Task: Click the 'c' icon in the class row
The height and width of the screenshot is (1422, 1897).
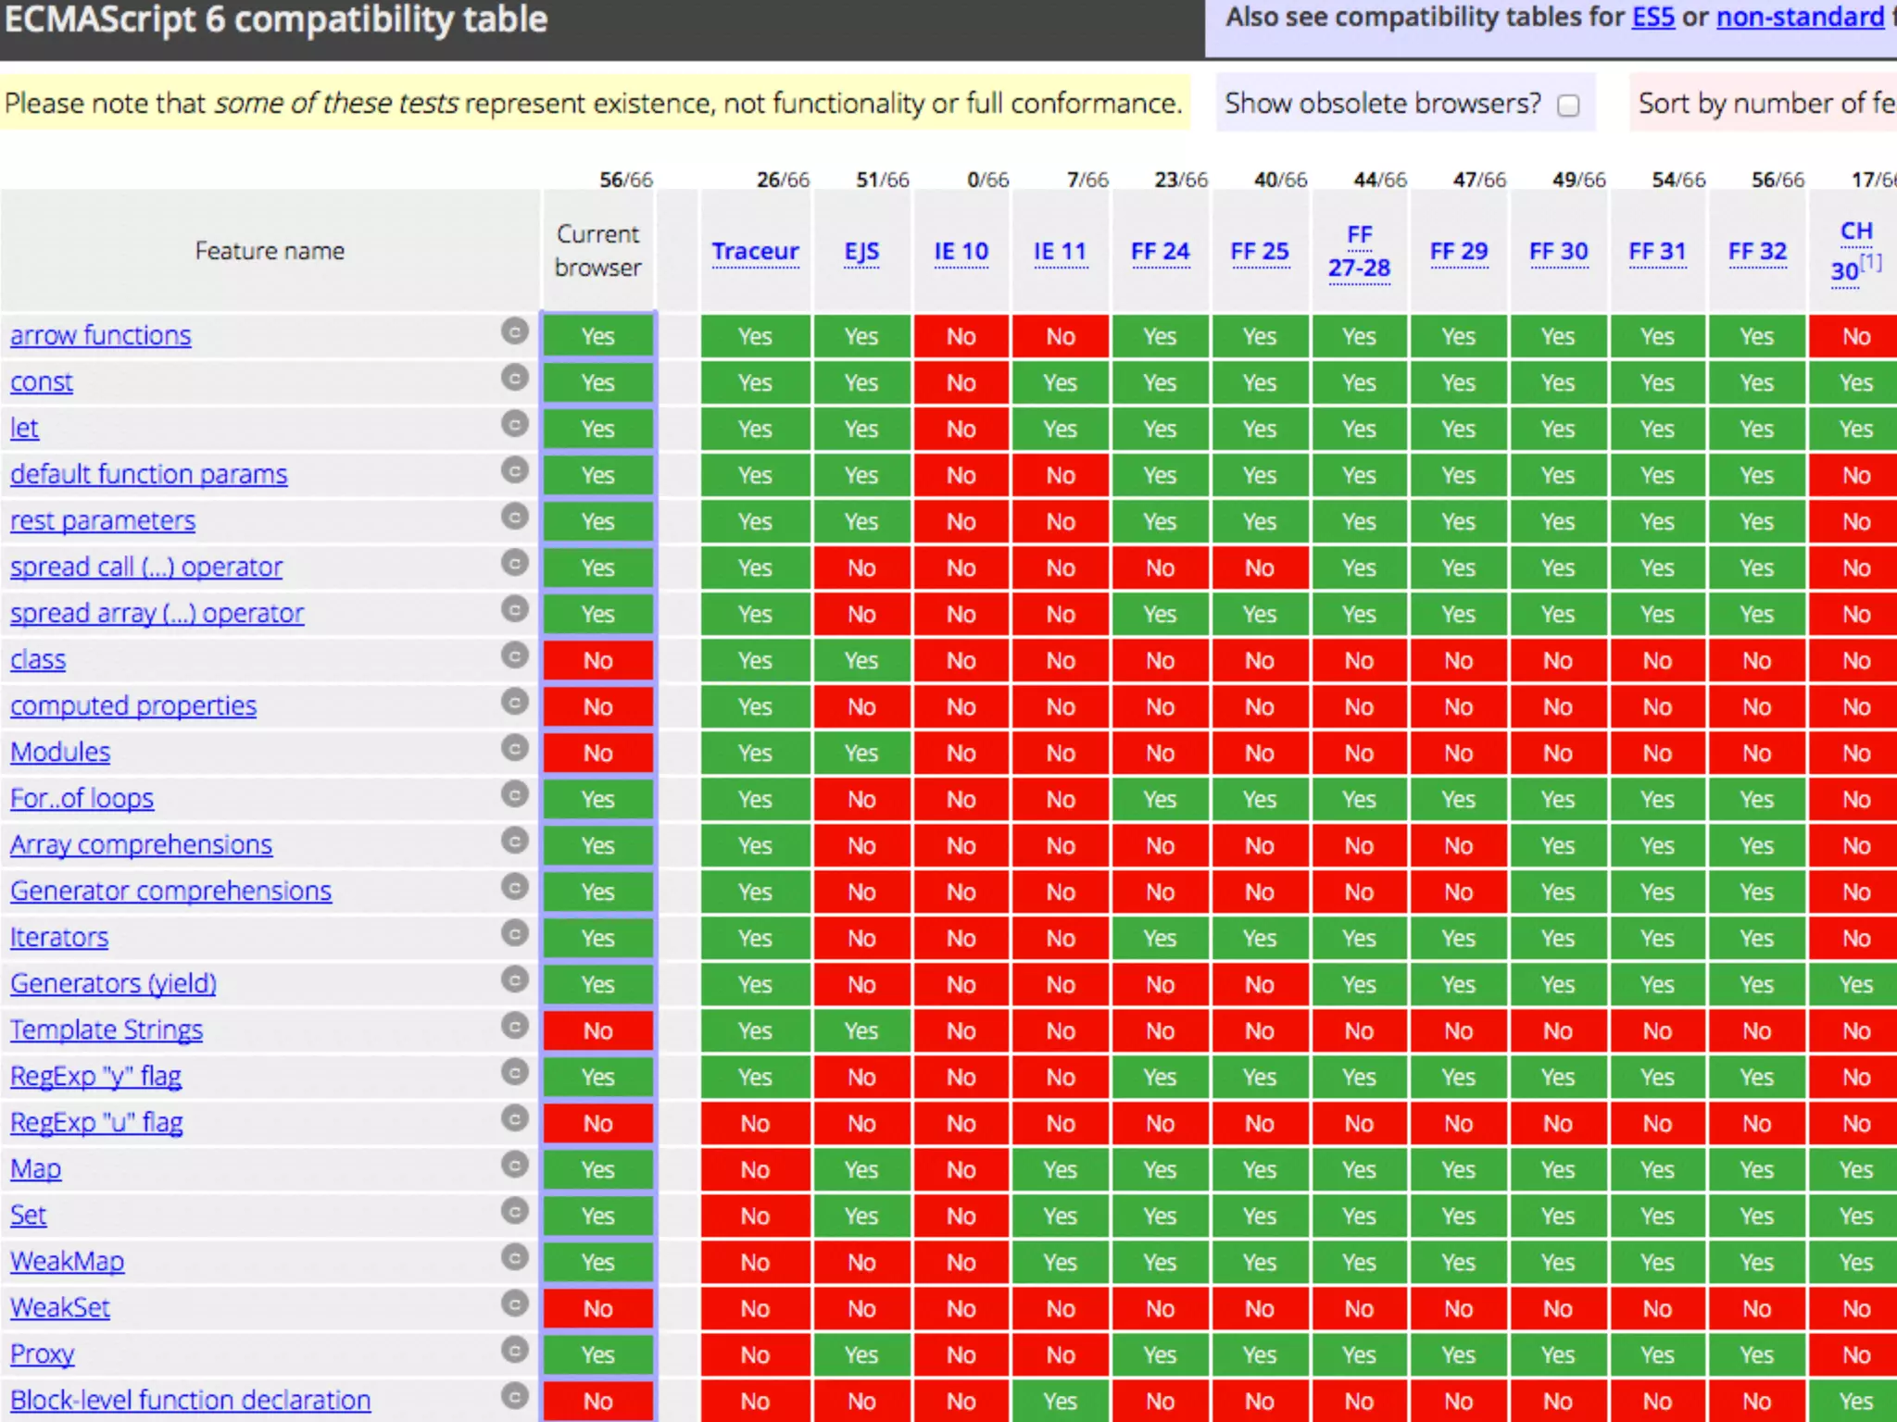Action: (515, 655)
